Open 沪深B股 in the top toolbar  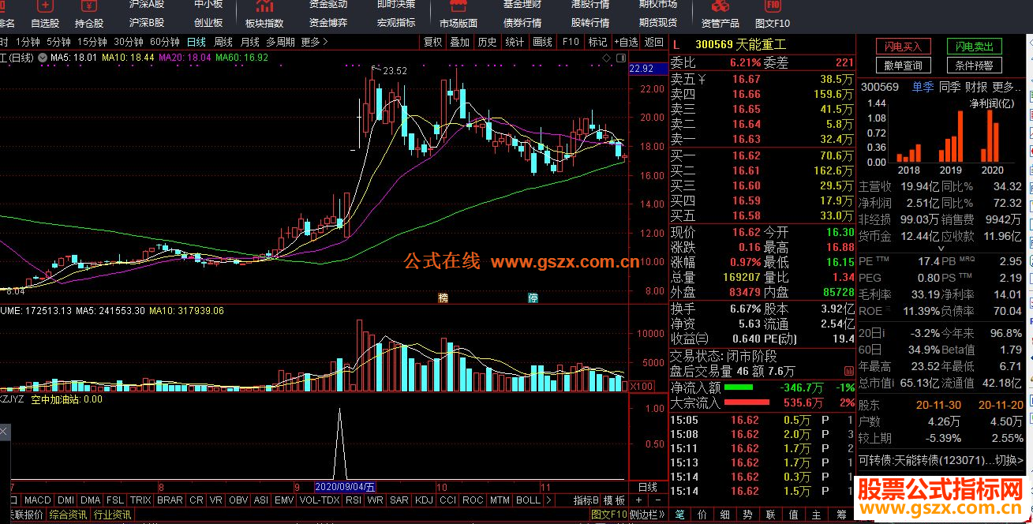tap(147, 23)
